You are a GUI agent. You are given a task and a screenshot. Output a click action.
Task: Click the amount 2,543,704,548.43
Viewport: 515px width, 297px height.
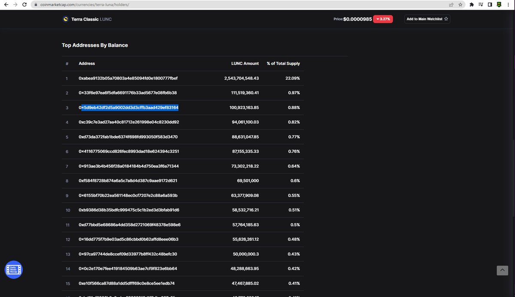pos(242,79)
